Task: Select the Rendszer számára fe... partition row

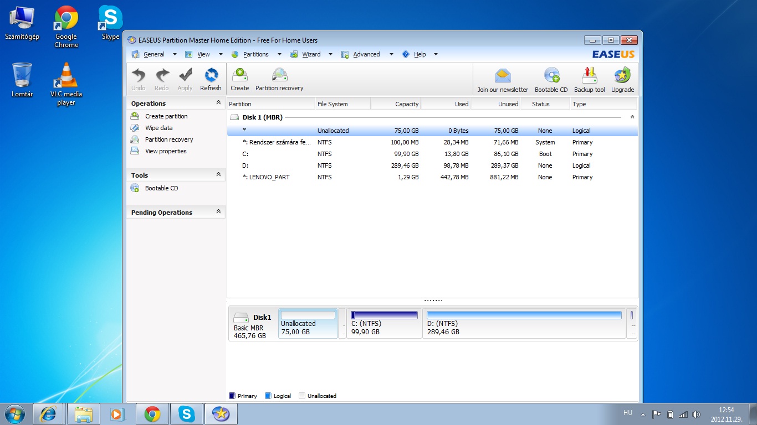Action: pyautogui.click(x=432, y=142)
